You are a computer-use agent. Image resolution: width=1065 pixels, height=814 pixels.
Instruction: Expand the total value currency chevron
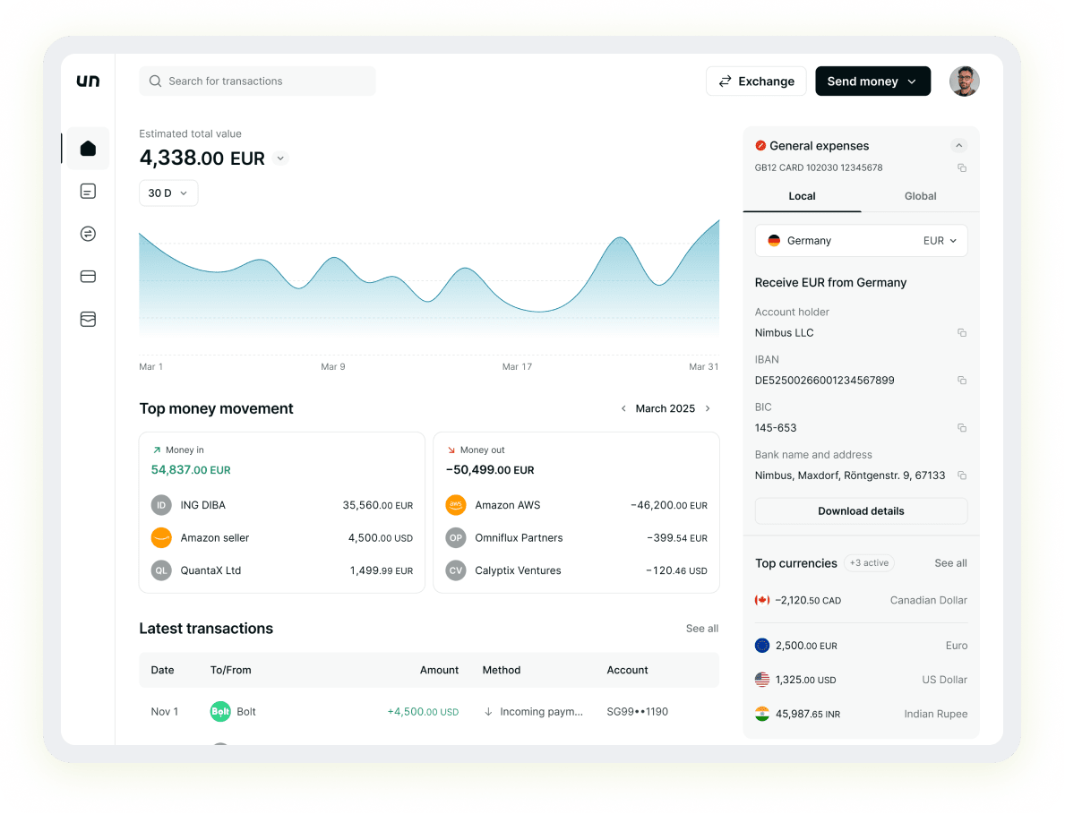coord(280,159)
